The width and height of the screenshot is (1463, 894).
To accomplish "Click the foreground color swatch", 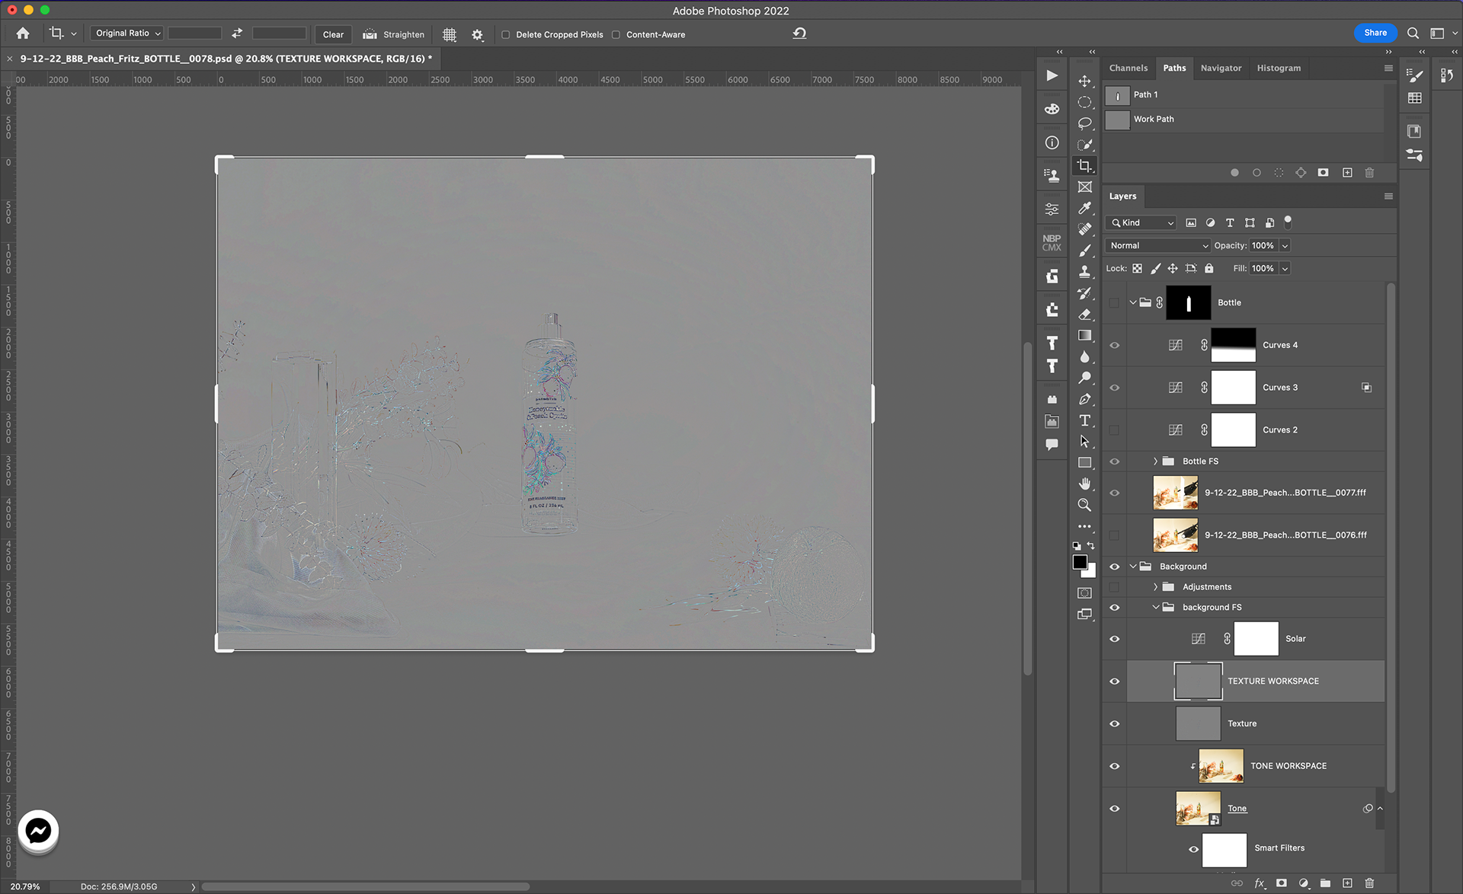I will [x=1079, y=562].
